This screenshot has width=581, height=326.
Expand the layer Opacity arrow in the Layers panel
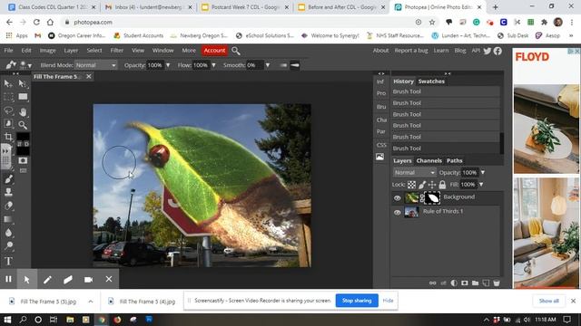coord(483,173)
